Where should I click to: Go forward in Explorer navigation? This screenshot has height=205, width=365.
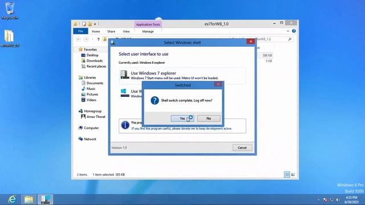[86, 39]
